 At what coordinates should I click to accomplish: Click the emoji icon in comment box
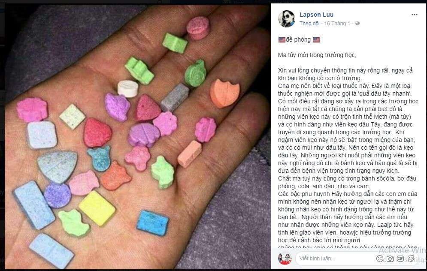(380, 259)
